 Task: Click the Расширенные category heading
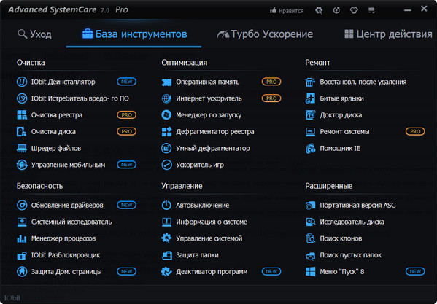pyautogui.click(x=329, y=186)
